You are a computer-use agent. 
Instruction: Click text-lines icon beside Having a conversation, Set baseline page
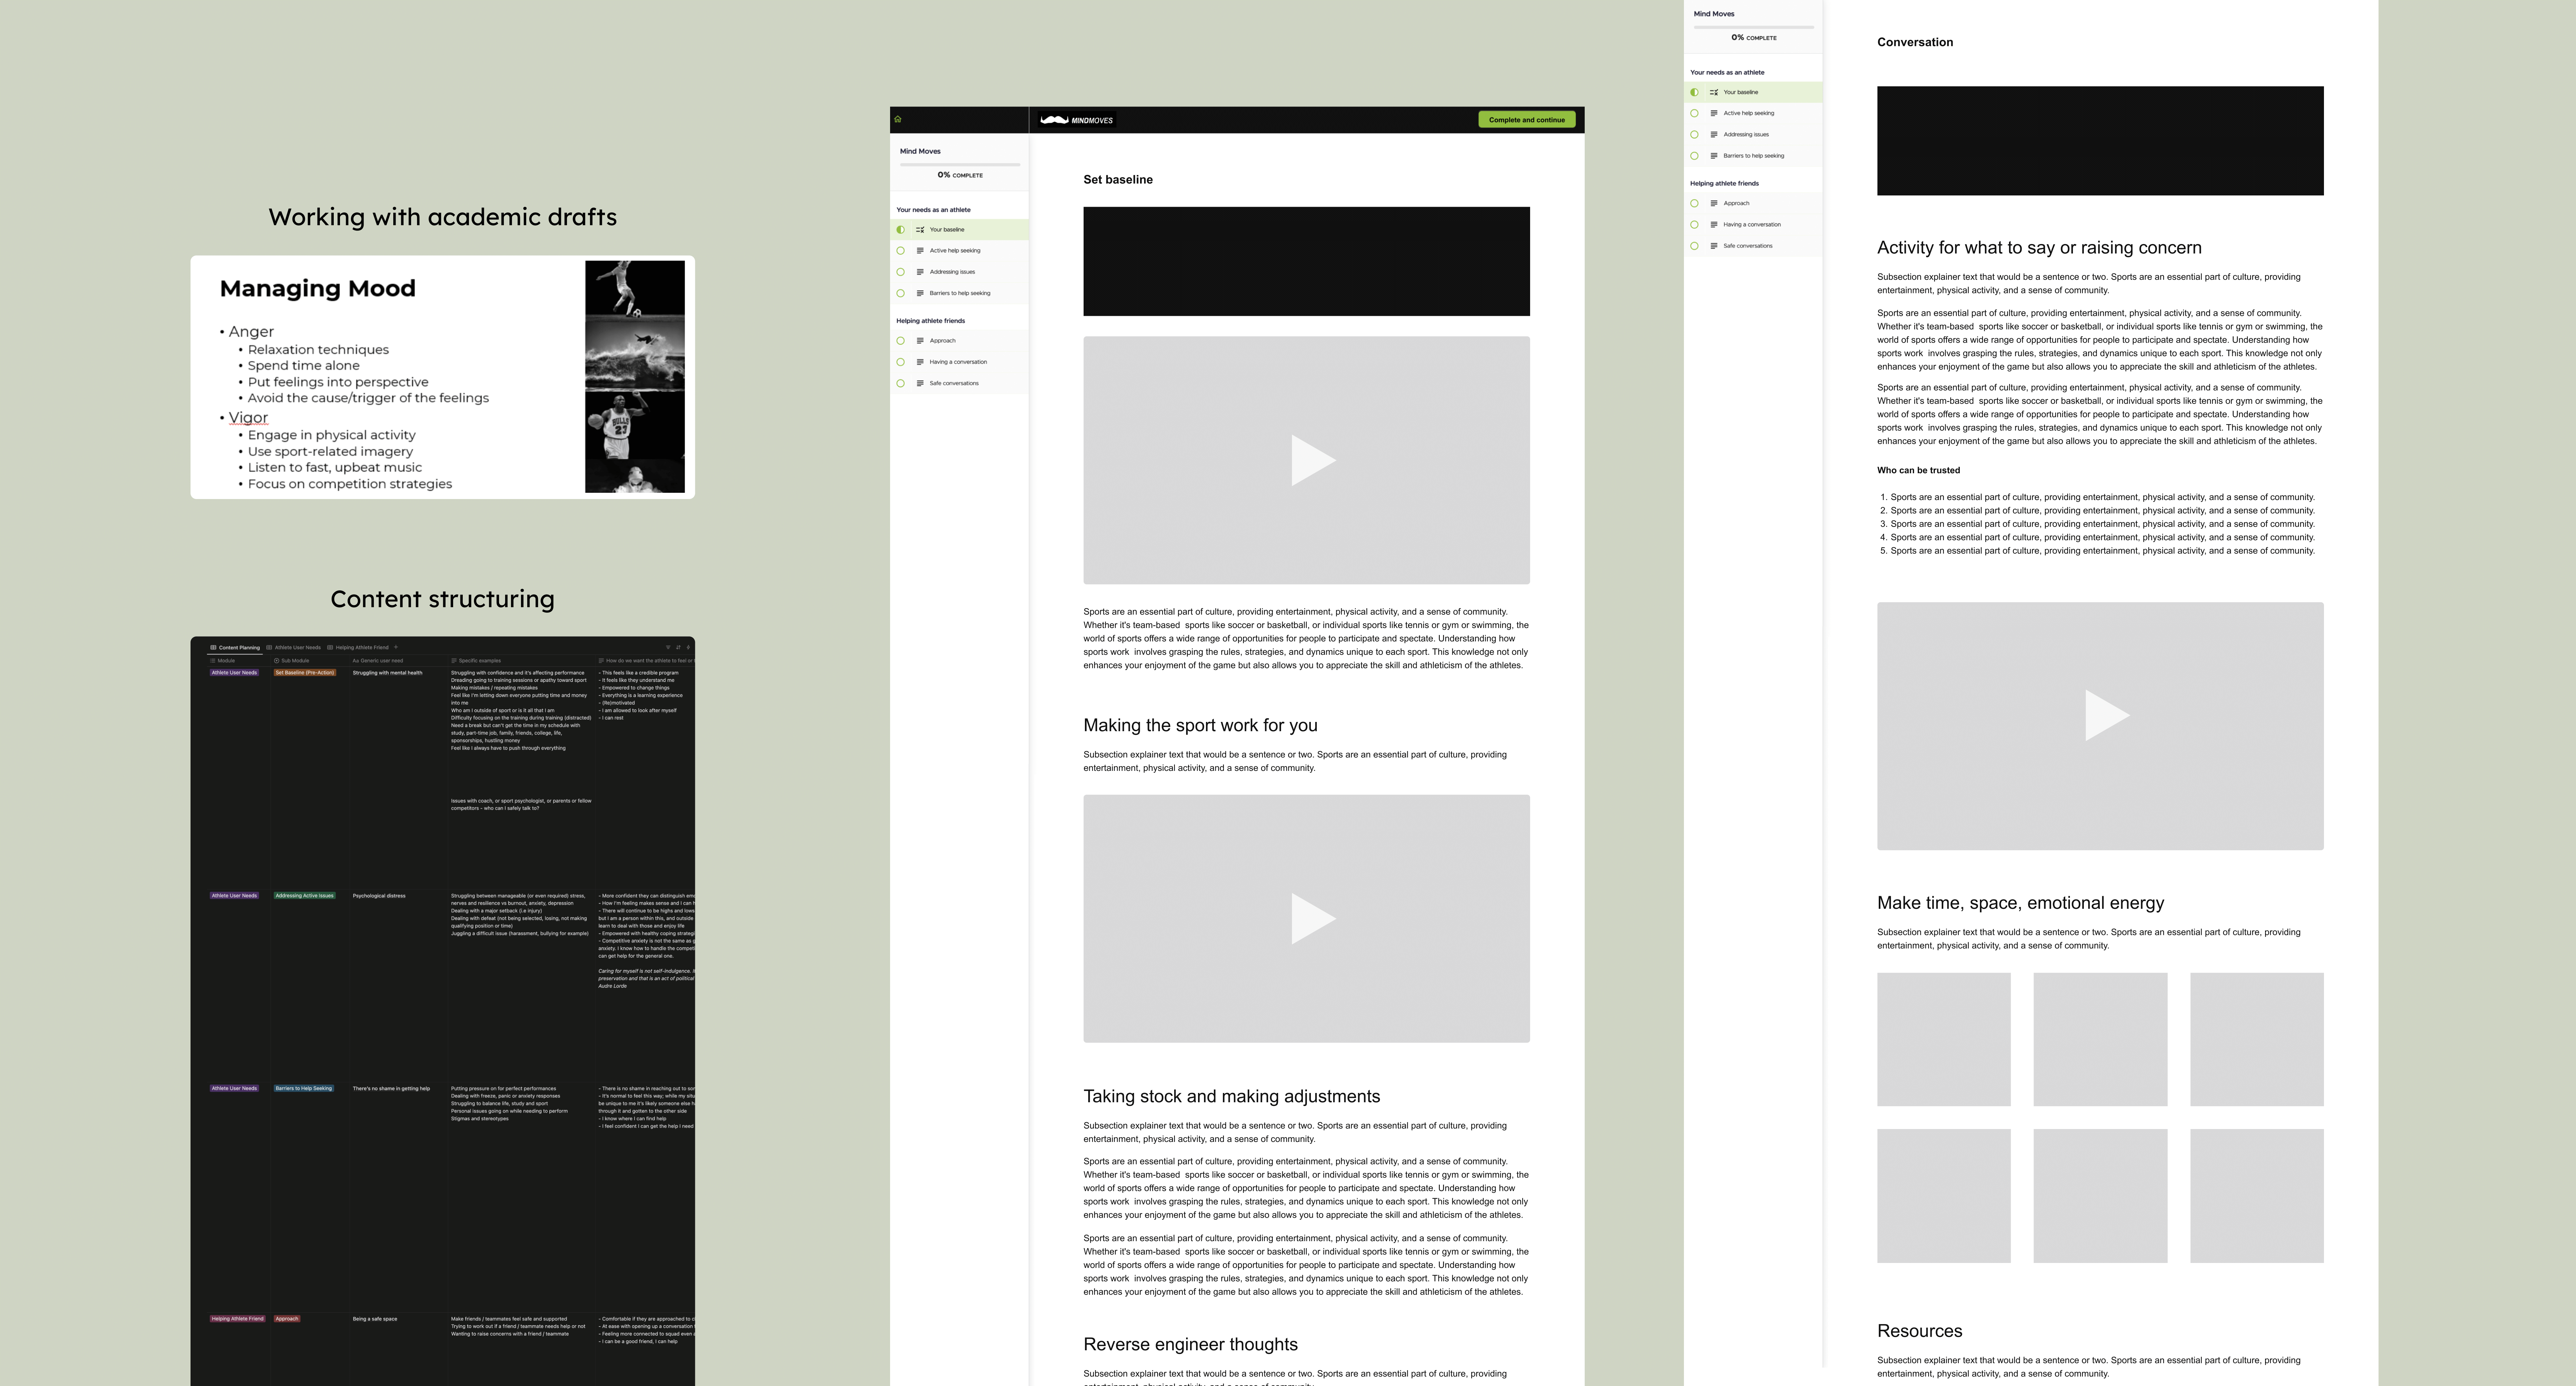coord(920,362)
